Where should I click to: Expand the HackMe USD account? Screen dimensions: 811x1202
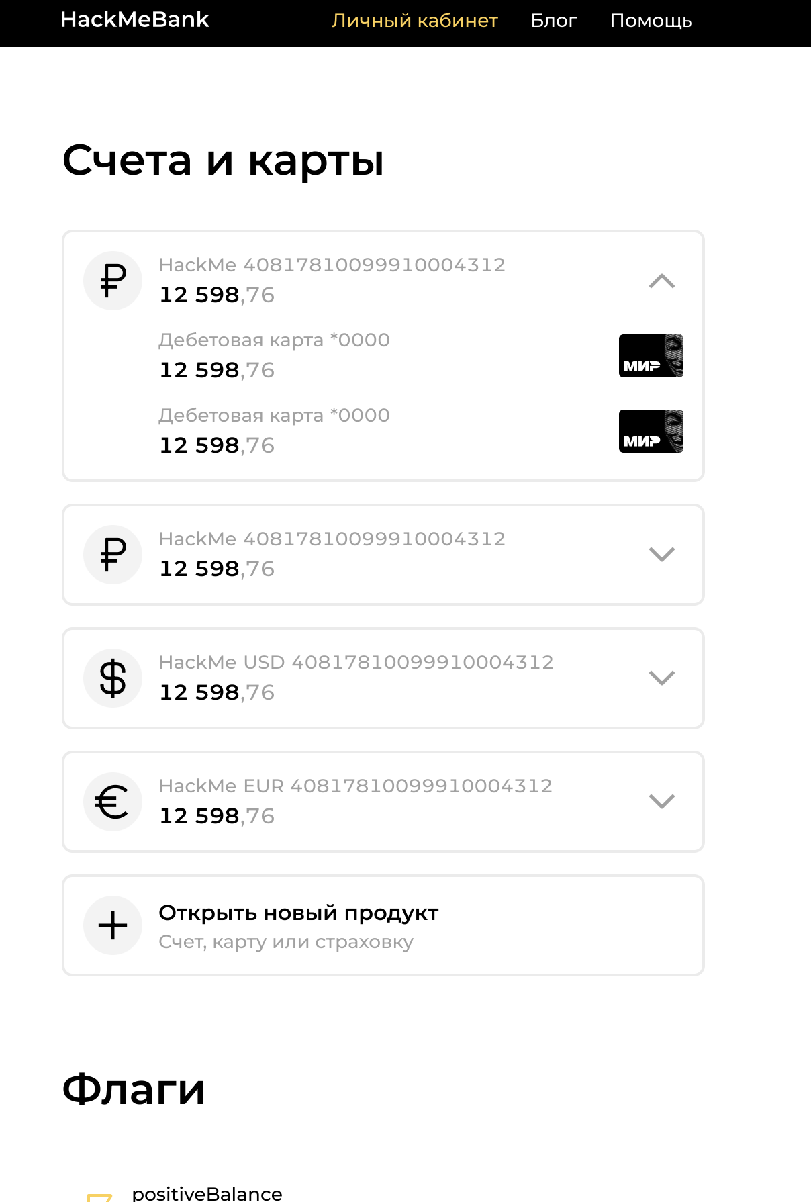coord(662,678)
